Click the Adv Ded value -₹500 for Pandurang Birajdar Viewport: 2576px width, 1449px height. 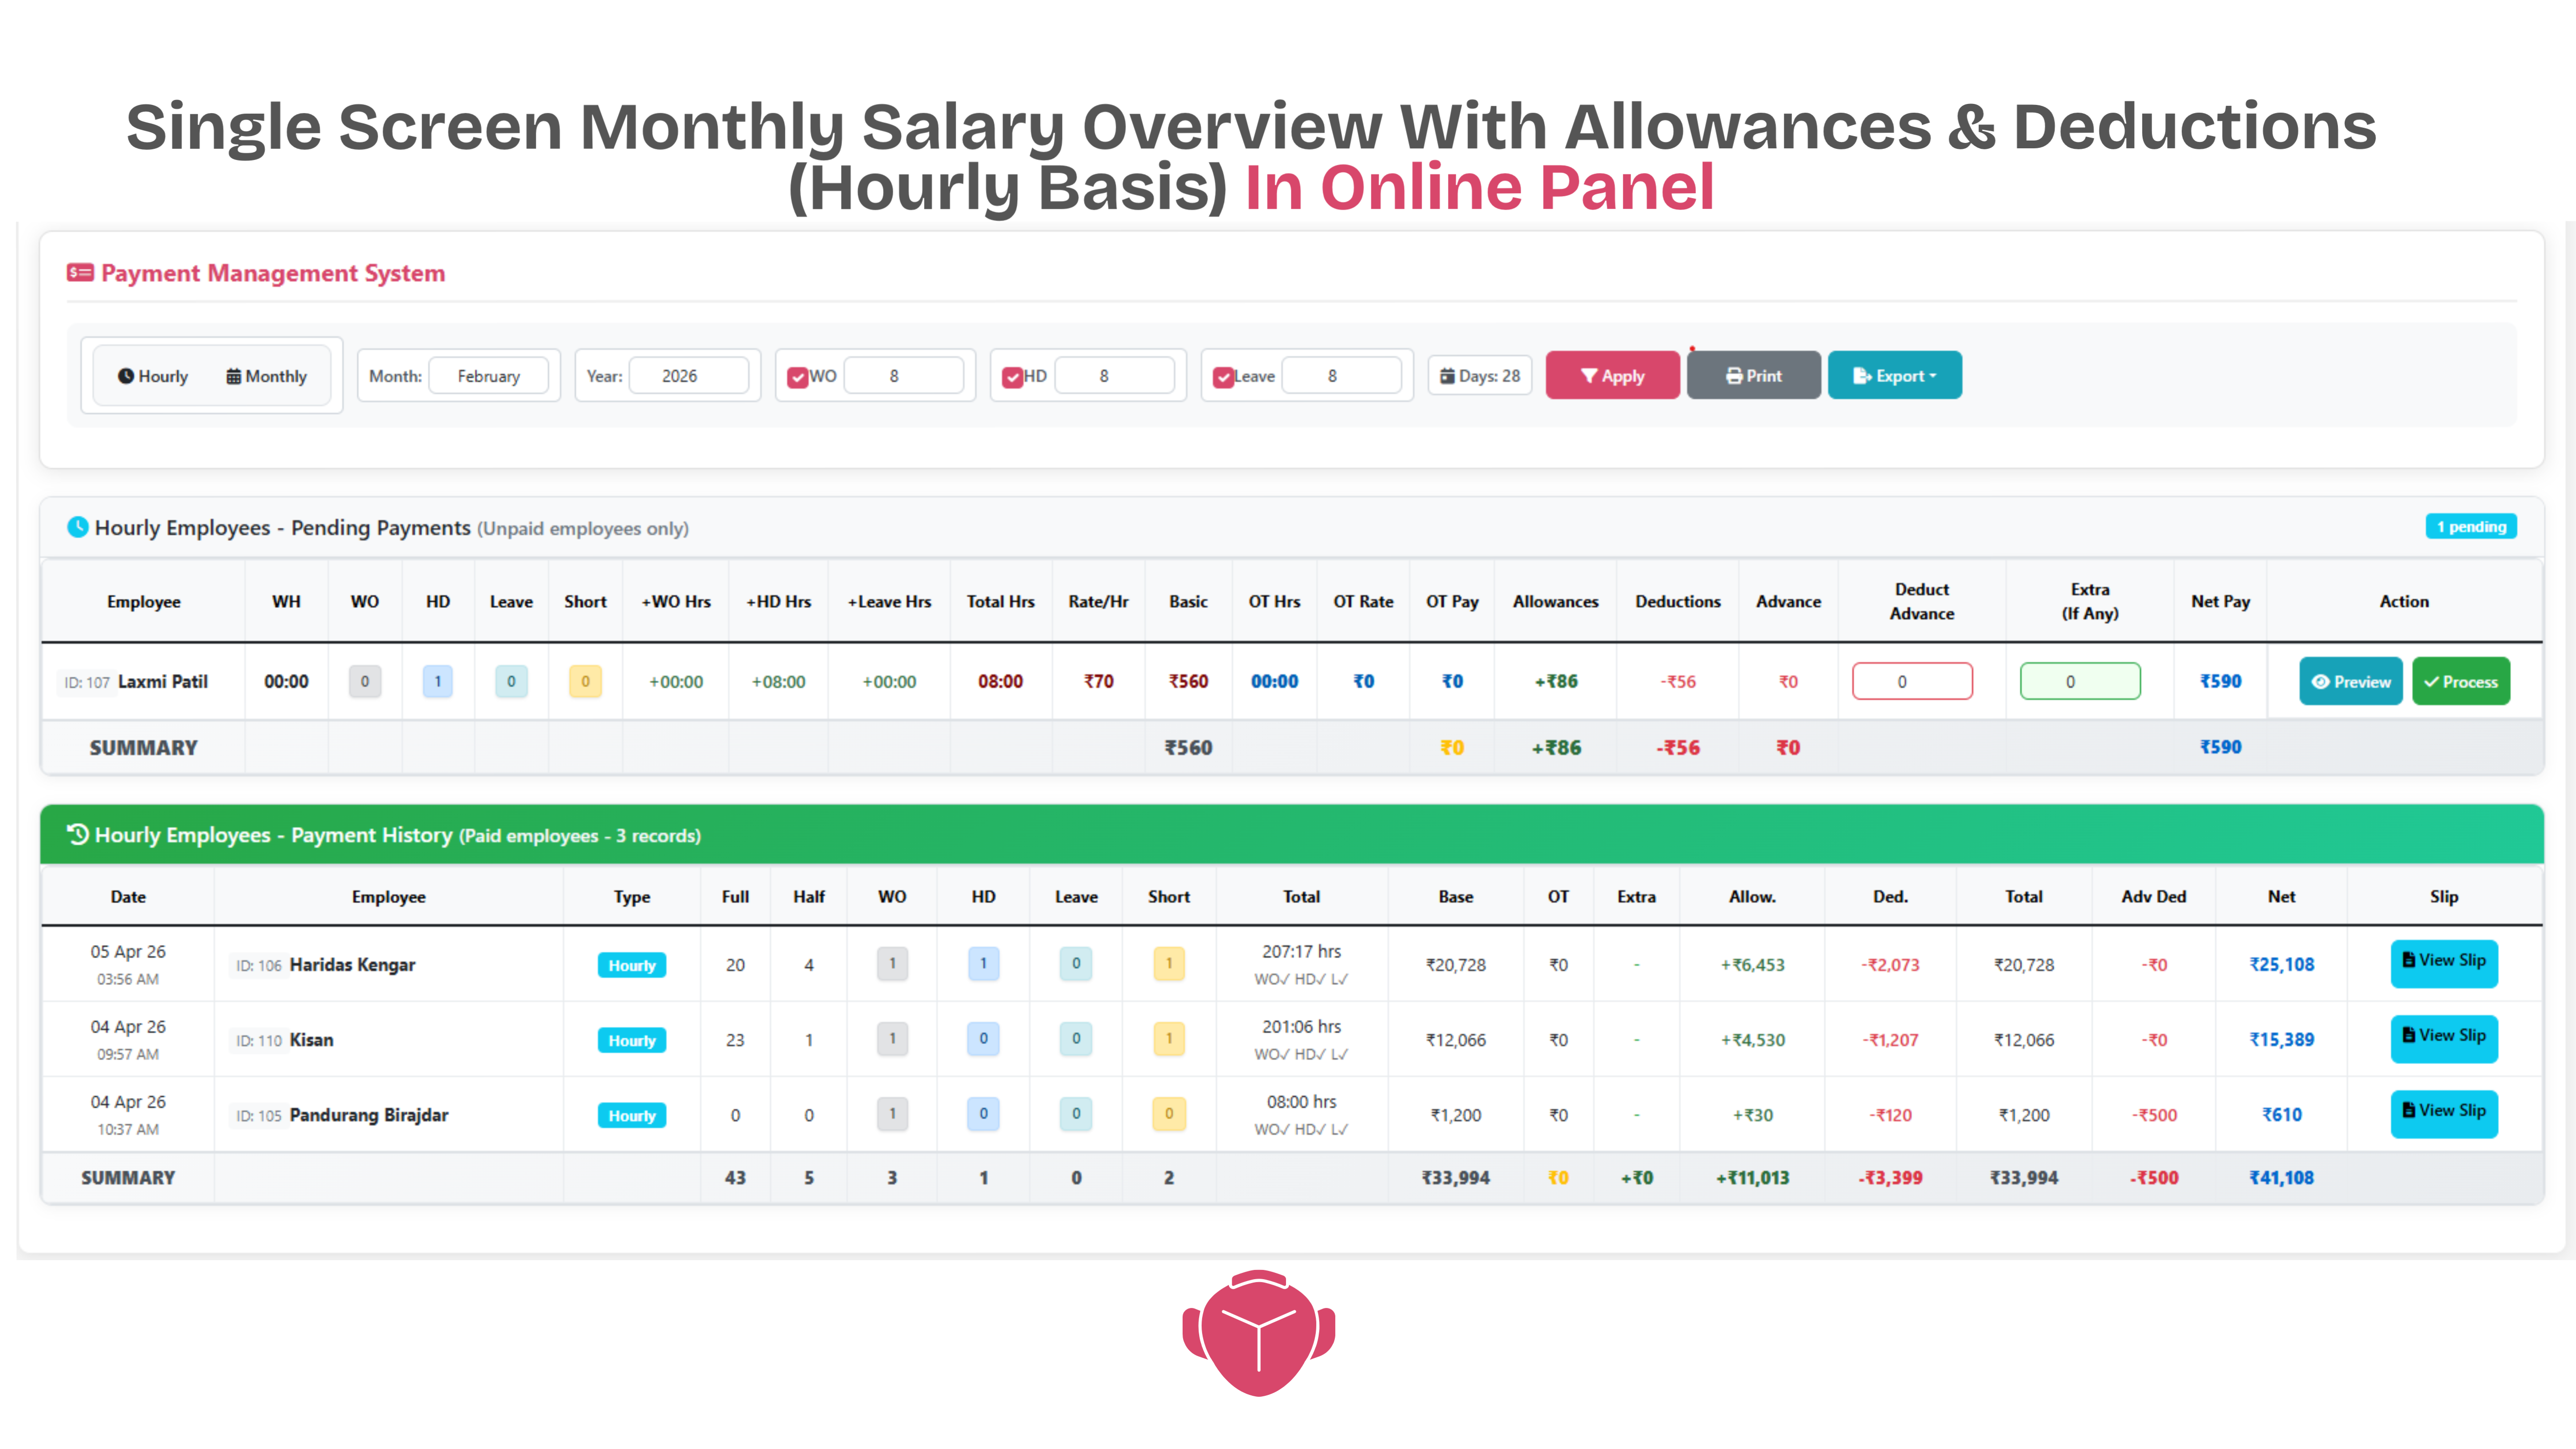(x=2154, y=1115)
